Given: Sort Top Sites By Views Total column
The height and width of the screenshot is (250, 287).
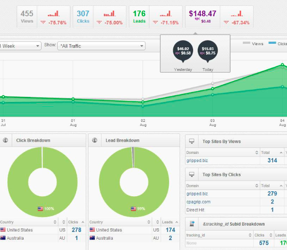Looking at the screenshot, I should [x=272, y=153].
